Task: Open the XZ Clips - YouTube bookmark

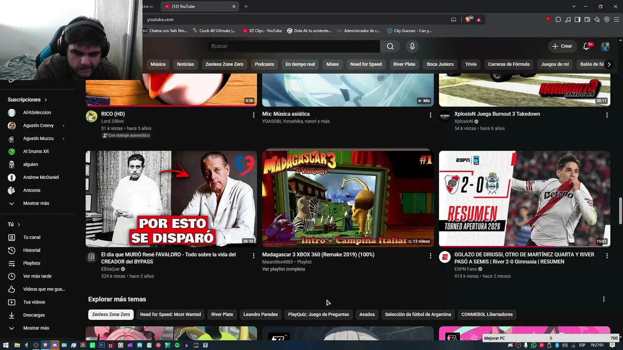Action: [x=262, y=31]
